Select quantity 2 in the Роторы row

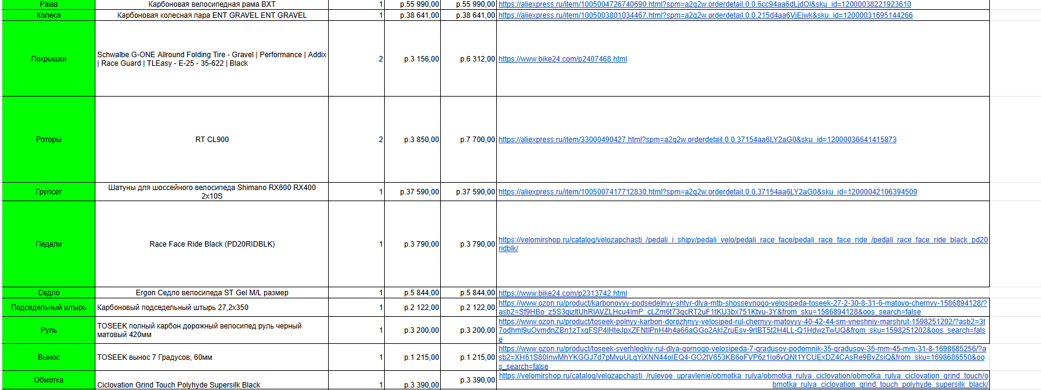(356, 140)
